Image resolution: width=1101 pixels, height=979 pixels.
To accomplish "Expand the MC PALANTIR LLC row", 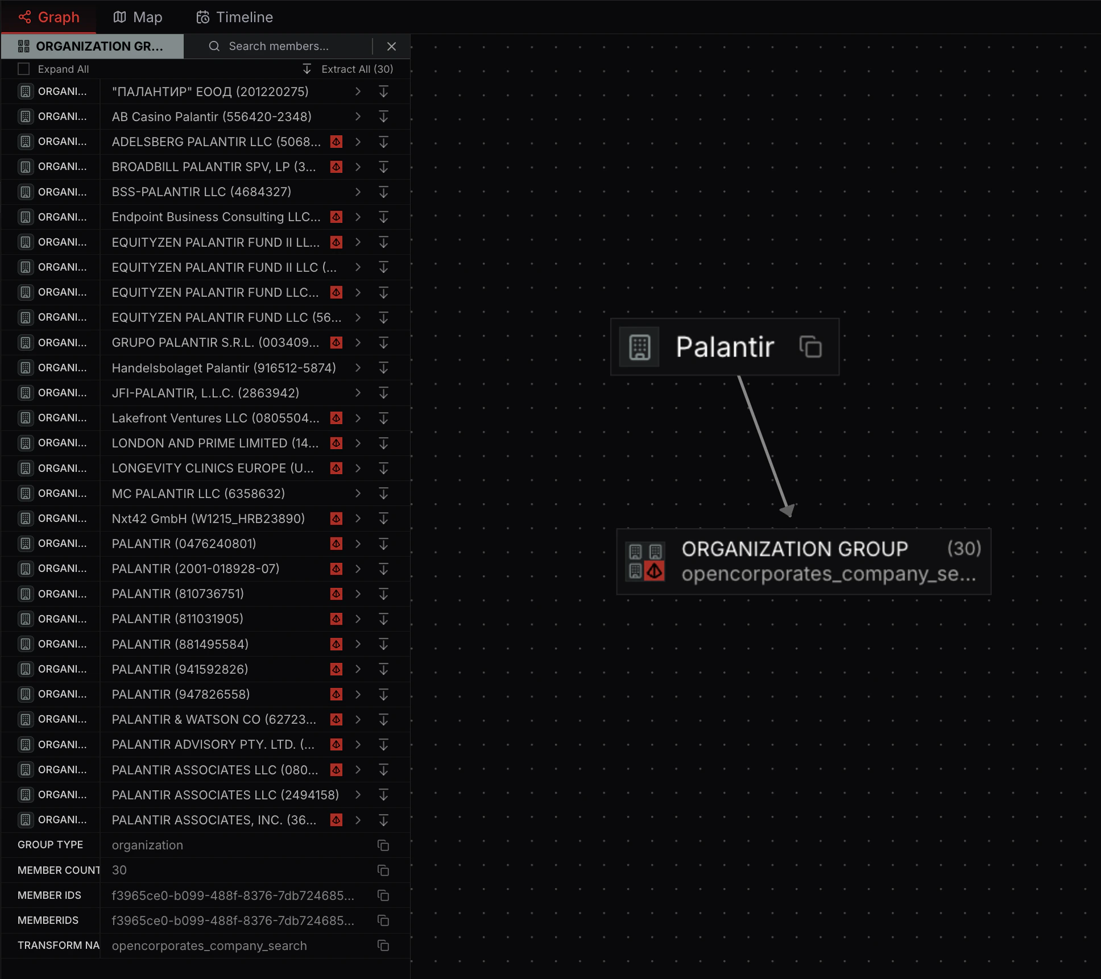I will [358, 493].
